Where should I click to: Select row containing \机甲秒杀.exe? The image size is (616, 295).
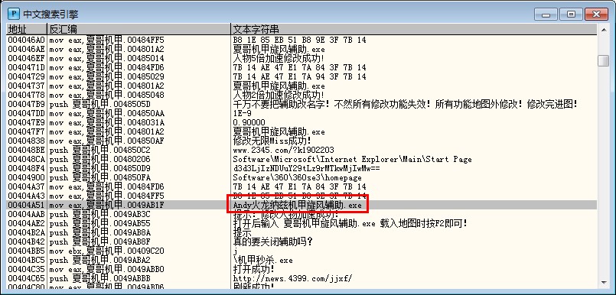(x=301, y=260)
